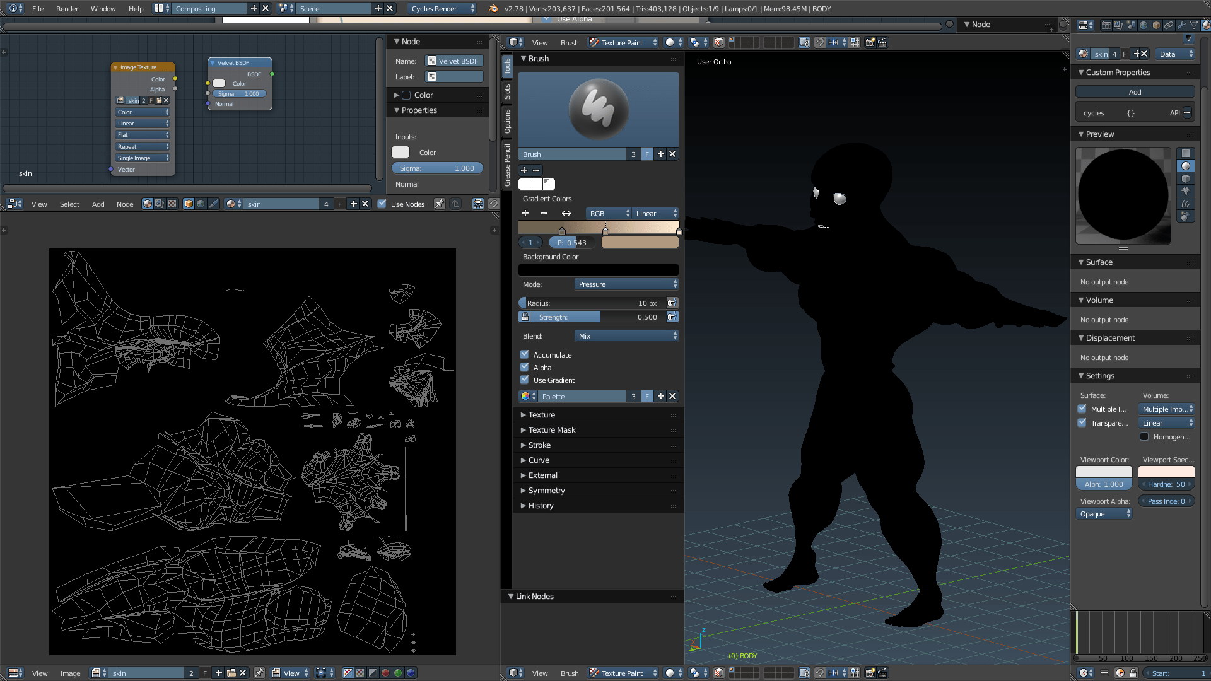Open the Render menu in the top bar
Screen dimensions: 1211x681
[x=67, y=9]
